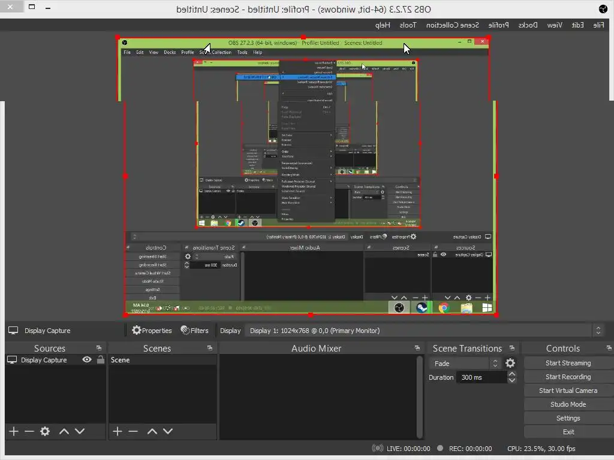Open the Display monitor selection dropdown
The image size is (614, 460).
tap(424, 331)
